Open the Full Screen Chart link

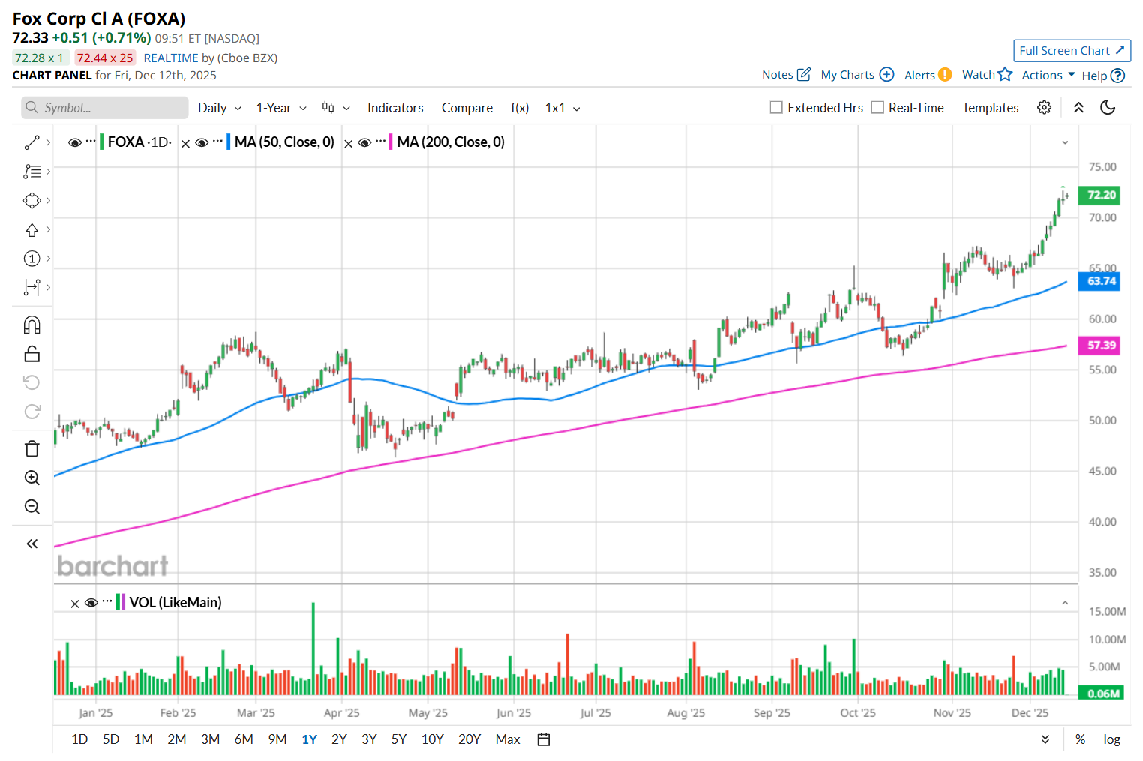pyautogui.click(x=1071, y=51)
